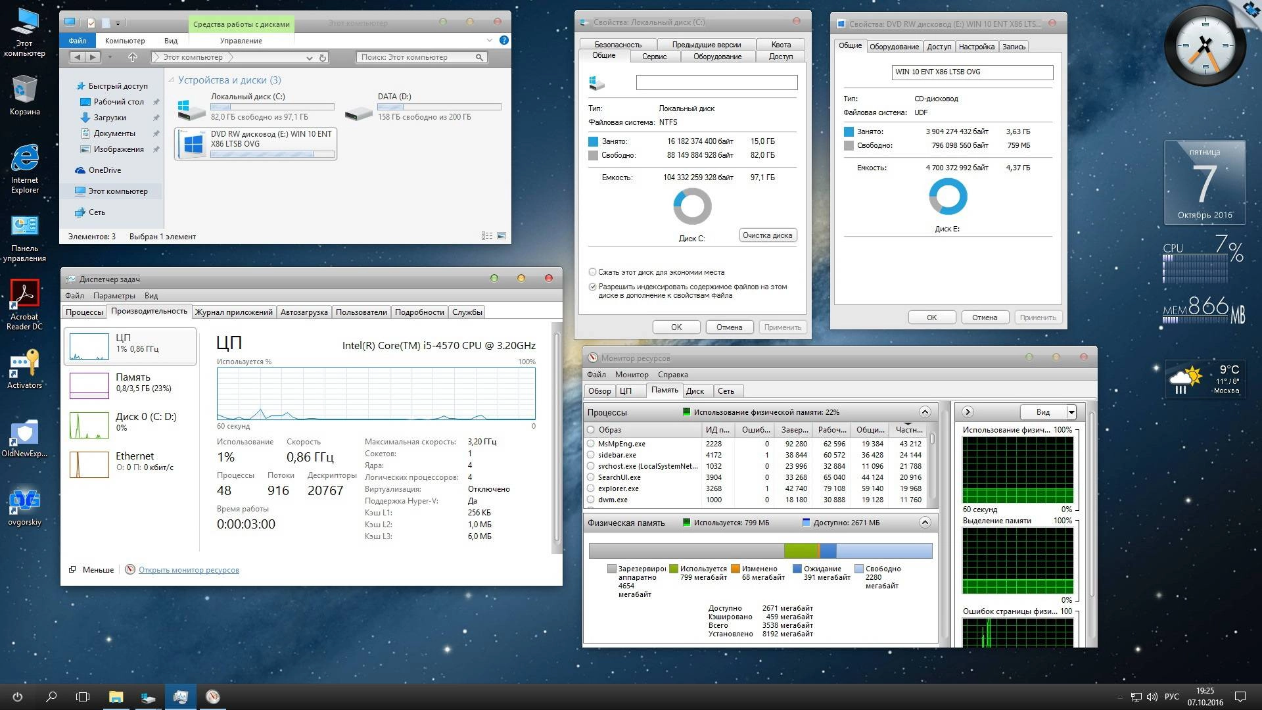Image resolution: width=1262 pixels, height=710 pixels.
Task: Refresh the Explorer address bar
Action: [x=323, y=58]
